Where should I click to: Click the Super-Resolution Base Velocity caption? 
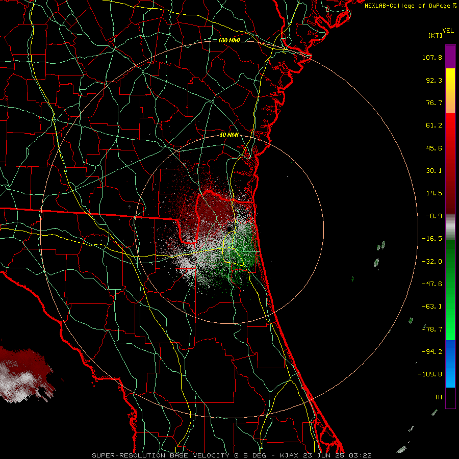click(x=232, y=455)
